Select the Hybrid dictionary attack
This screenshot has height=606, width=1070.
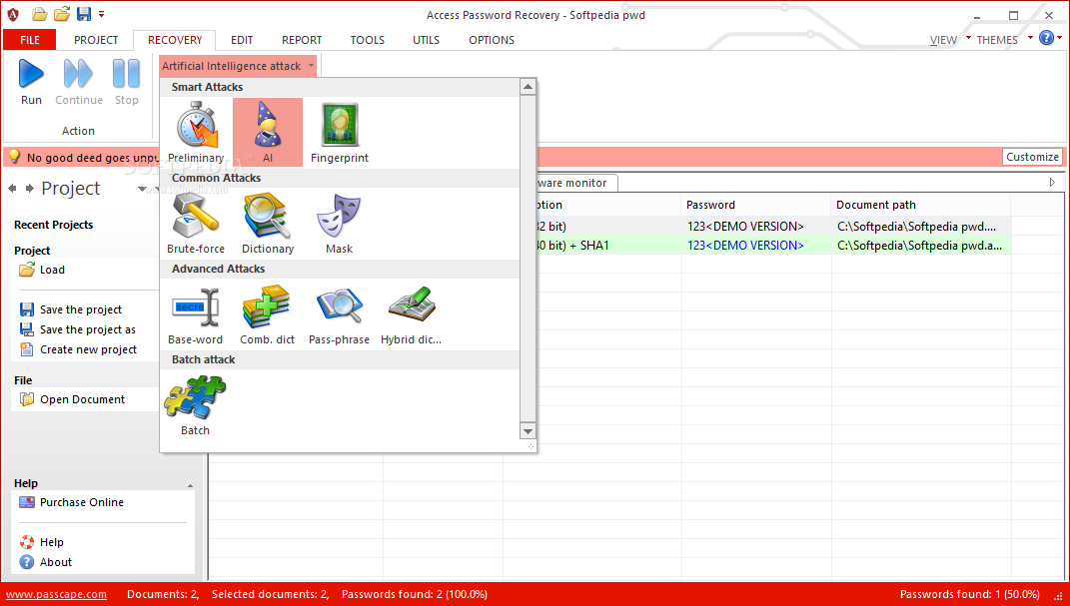pyautogui.click(x=411, y=314)
